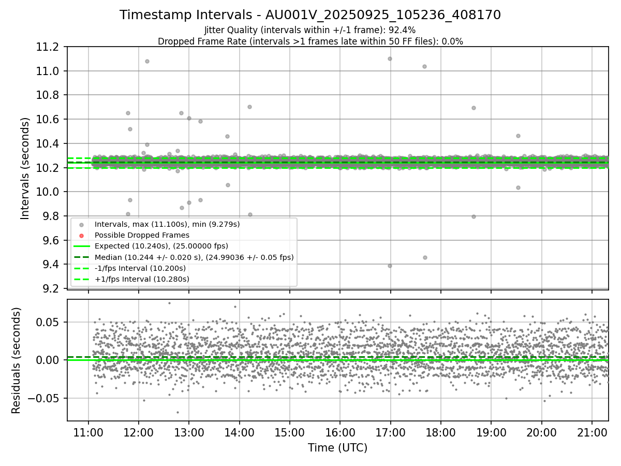Click the red dot marker in the legend
Image resolution: width=621 pixels, height=466 pixels.
coord(81,236)
